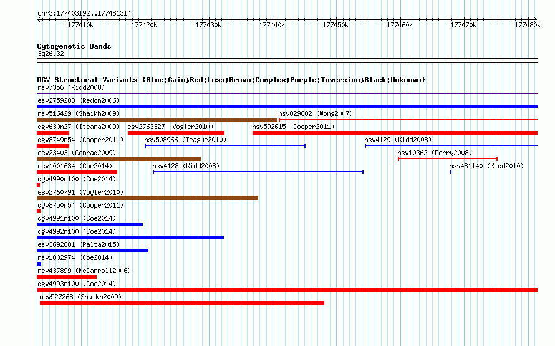The width and height of the screenshot is (555, 346).
Task: Click the dgv4993n100 (Coe2014) label
Action: (x=77, y=284)
